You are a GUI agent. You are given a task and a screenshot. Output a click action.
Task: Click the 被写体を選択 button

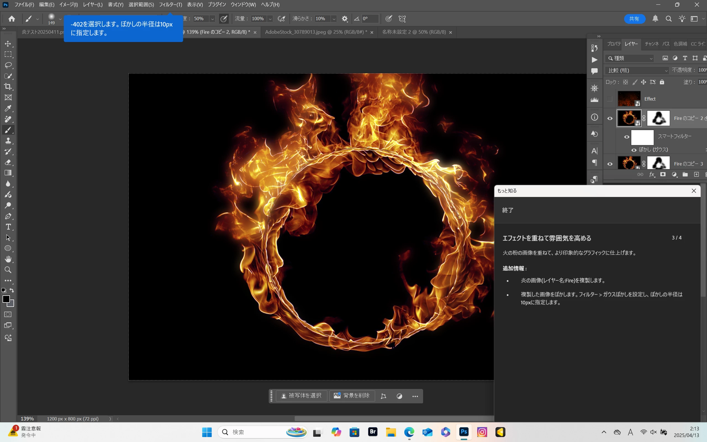click(x=301, y=396)
